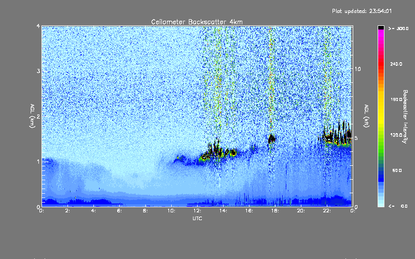
Task: Select the '16:' UTC time tick
Action: pyautogui.click(x=250, y=211)
